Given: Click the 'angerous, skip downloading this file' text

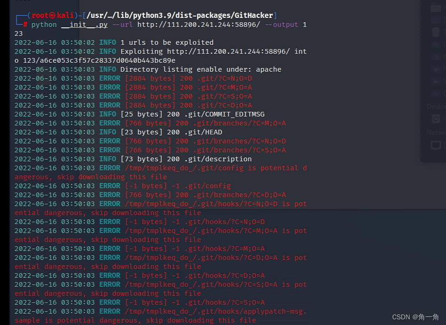Looking at the screenshot, I should point(91,177).
